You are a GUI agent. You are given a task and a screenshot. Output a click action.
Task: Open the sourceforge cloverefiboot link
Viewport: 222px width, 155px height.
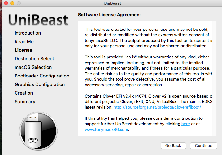point(157,107)
